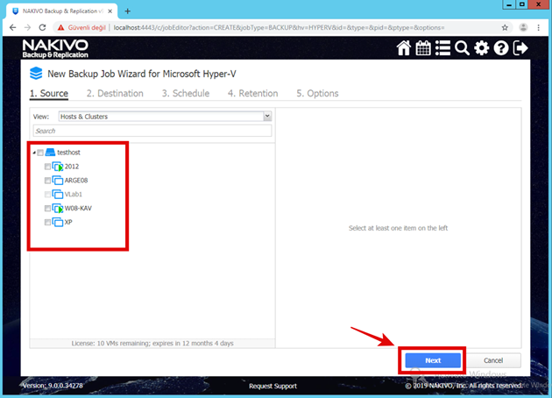
Task: Select testhost label in tree
Action: click(68, 153)
